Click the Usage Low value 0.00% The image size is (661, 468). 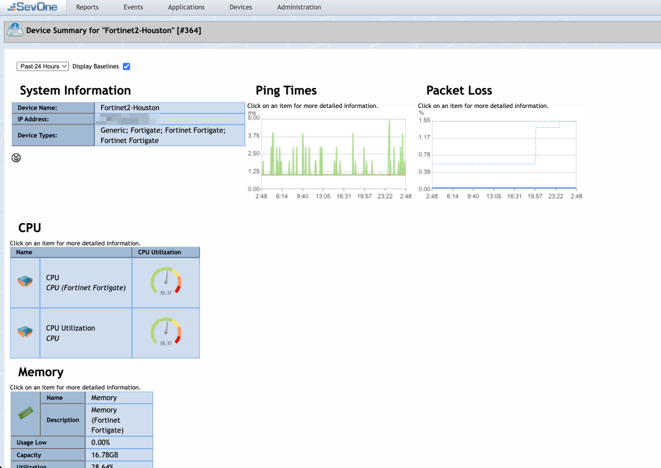point(101,442)
